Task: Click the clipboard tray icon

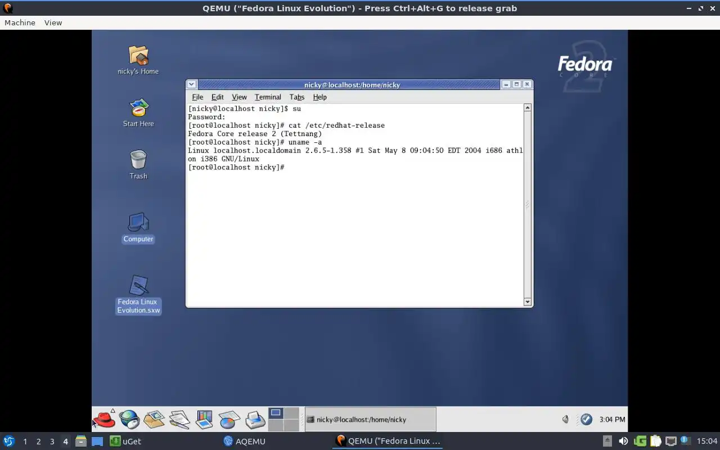Action: [655, 441]
